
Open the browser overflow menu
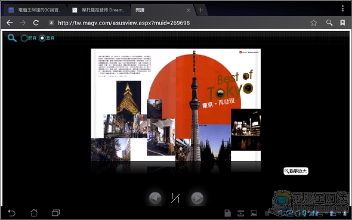point(342,8)
